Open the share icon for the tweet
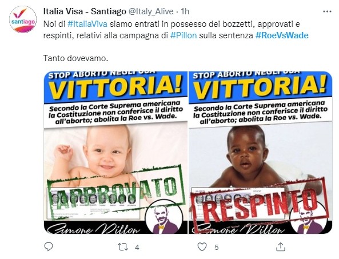Screen dimensions: 339x259 click(281, 246)
